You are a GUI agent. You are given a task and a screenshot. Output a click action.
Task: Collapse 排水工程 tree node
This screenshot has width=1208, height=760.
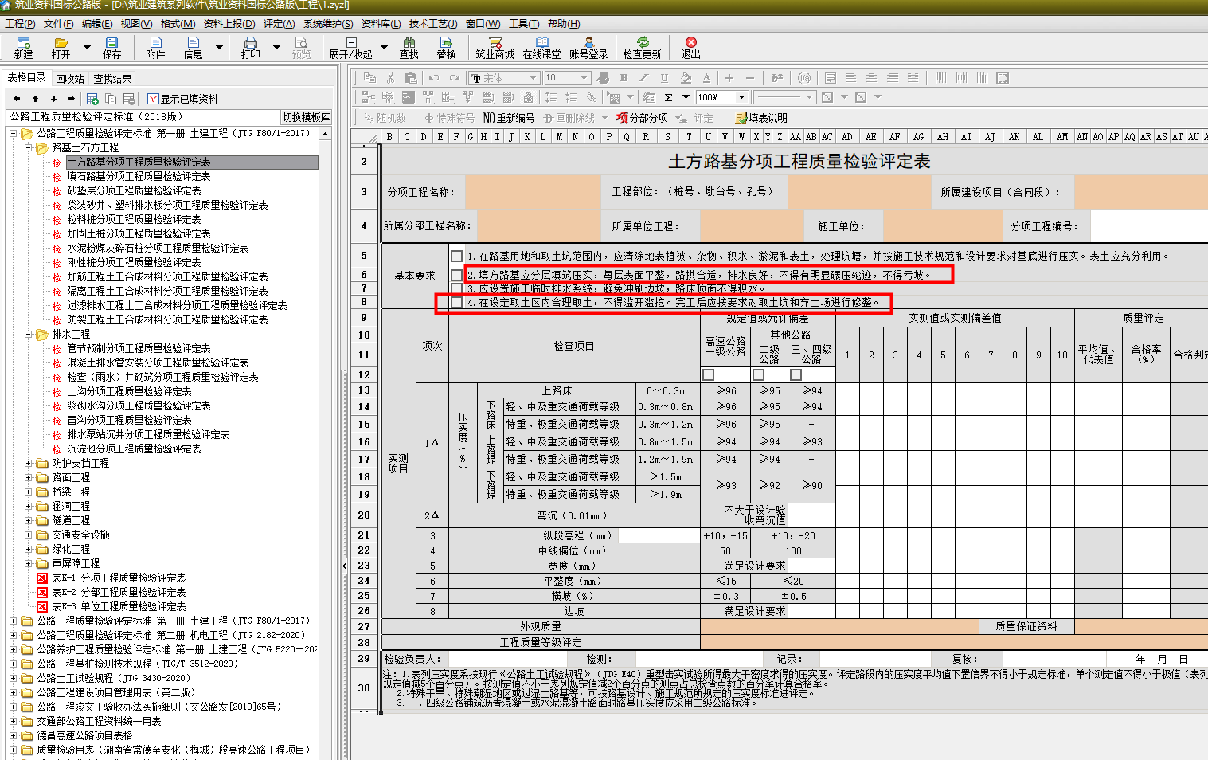pyautogui.click(x=29, y=334)
